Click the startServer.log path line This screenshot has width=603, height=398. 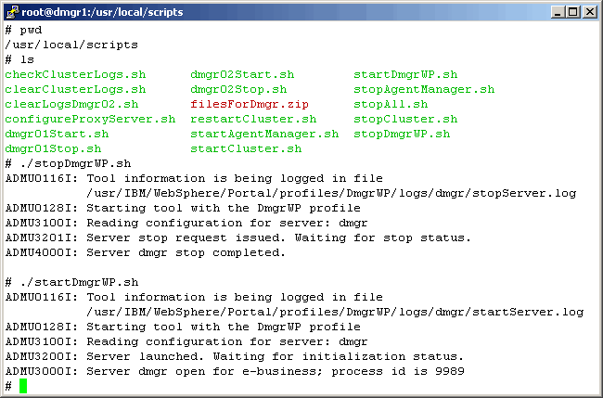pyautogui.click(x=335, y=312)
